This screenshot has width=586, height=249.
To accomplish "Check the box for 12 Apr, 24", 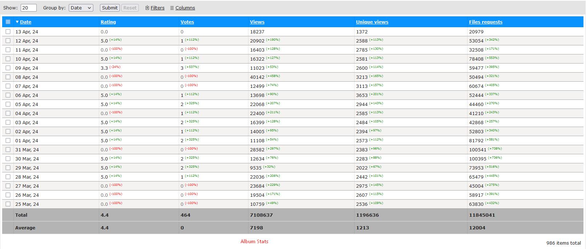I will (8, 41).
